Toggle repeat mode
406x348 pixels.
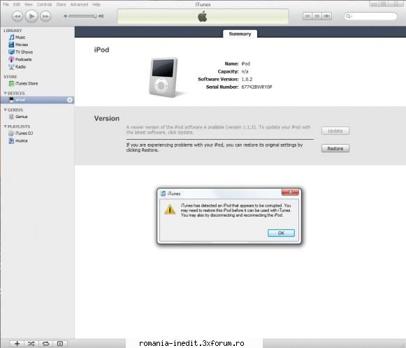coord(45,344)
